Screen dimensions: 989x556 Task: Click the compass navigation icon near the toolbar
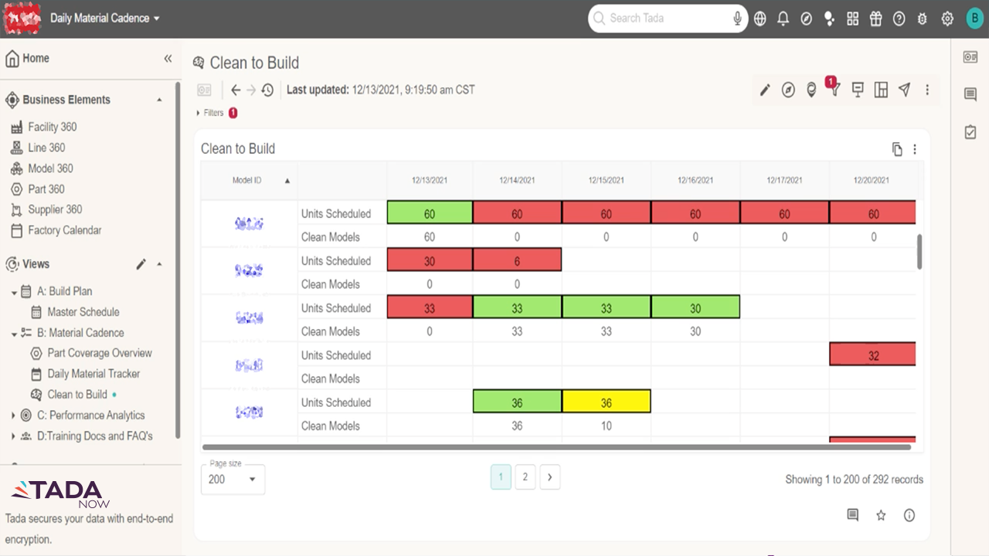(787, 90)
